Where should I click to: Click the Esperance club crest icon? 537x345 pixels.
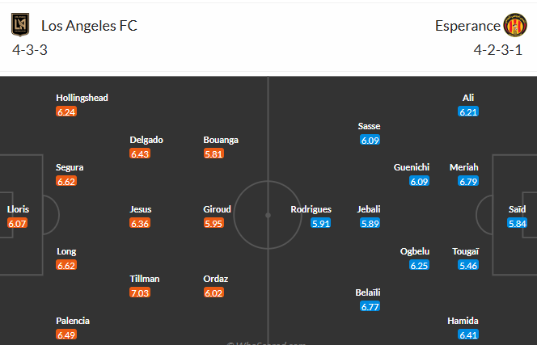coord(515,25)
